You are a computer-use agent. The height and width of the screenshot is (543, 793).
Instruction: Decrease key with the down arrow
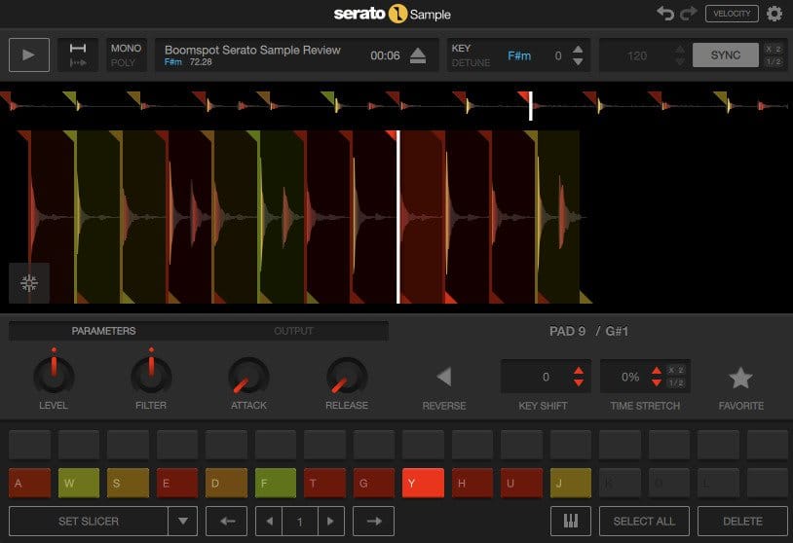tap(578, 61)
